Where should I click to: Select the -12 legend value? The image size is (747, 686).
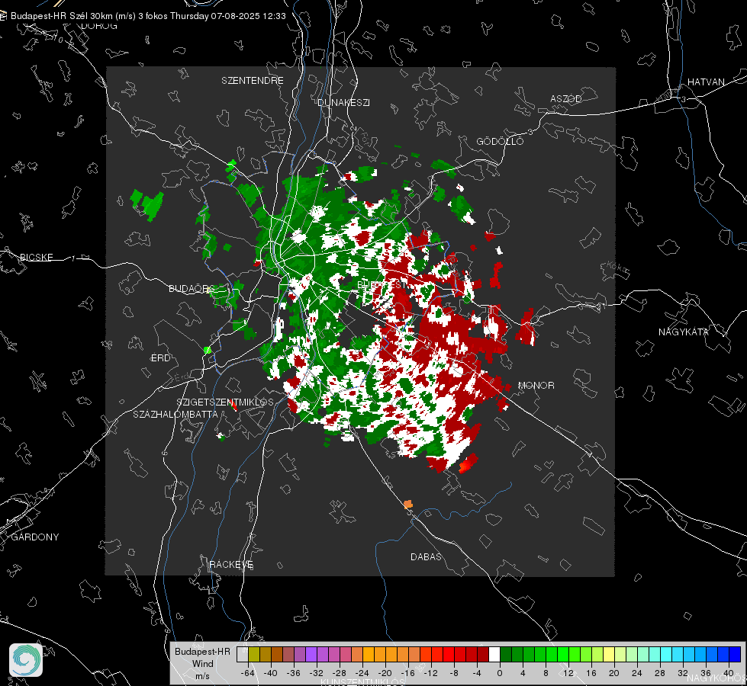coord(430,673)
